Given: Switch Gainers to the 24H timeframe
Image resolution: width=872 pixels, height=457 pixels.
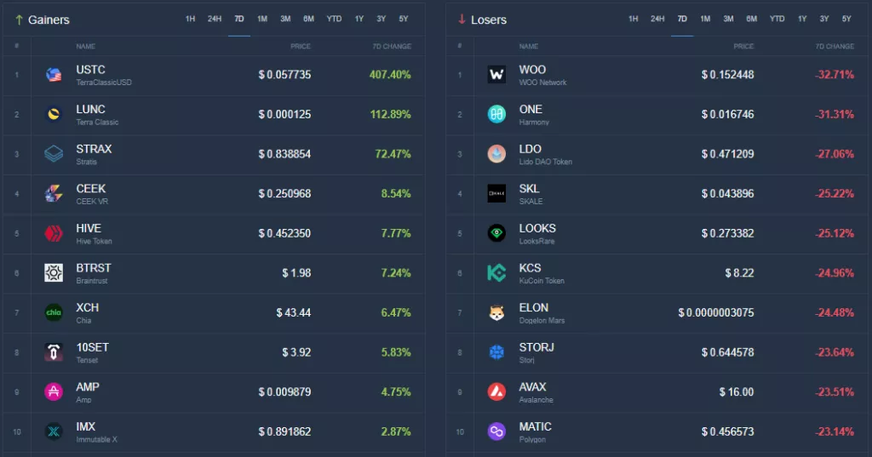Looking at the screenshot, I should click(215, 19).
